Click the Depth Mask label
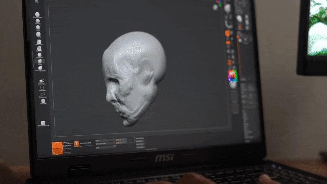This screenshot has width=327, height=184. click(67, 146)
